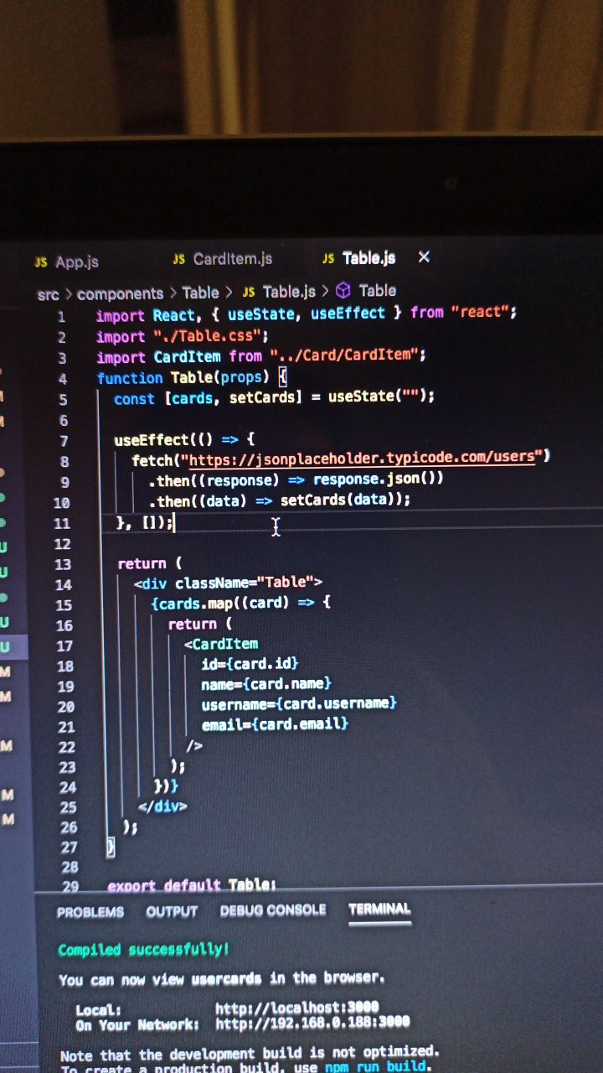
Task: Click the JS file icon on Table.js tab
Action: (328, 259)
